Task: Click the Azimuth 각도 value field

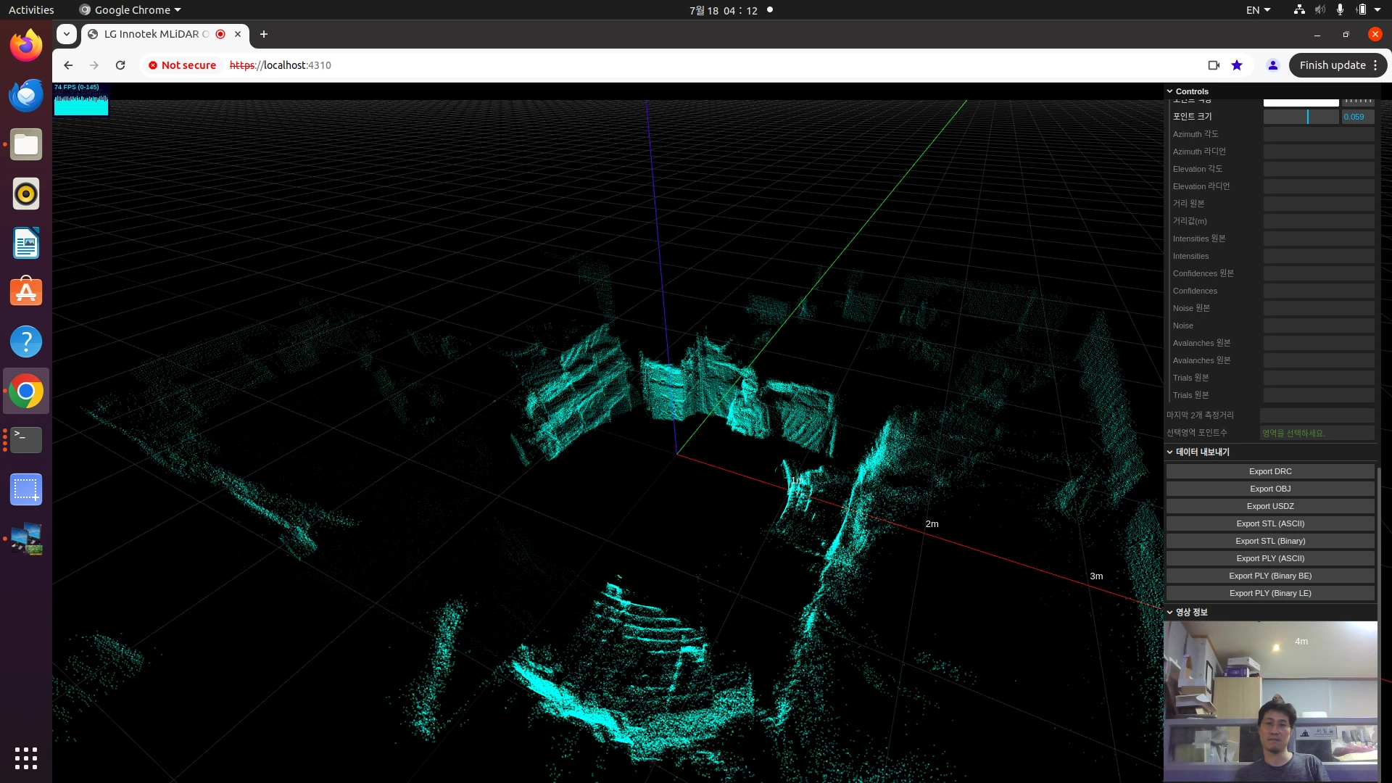Action: [1319, 134]
